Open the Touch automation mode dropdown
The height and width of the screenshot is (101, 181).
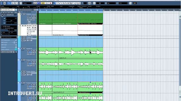(27, 3)
